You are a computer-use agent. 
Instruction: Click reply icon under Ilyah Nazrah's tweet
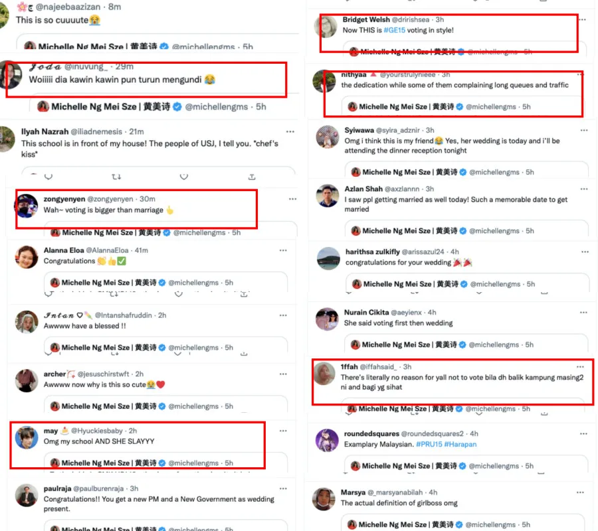[x=48, y=177]
